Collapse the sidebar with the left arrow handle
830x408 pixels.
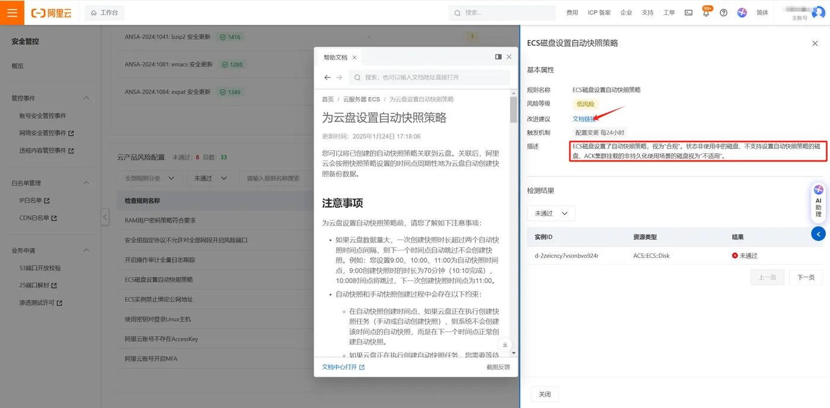click(x=105, y=217)
